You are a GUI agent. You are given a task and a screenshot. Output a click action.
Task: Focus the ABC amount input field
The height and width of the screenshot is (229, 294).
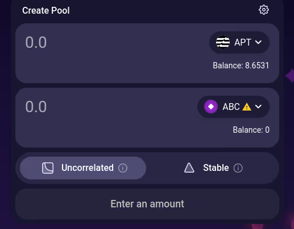pos(110,107)
